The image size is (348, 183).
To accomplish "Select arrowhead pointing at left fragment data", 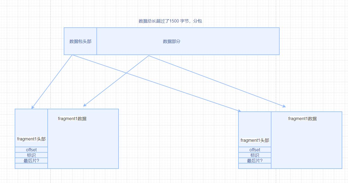I will tap(84, 105).
